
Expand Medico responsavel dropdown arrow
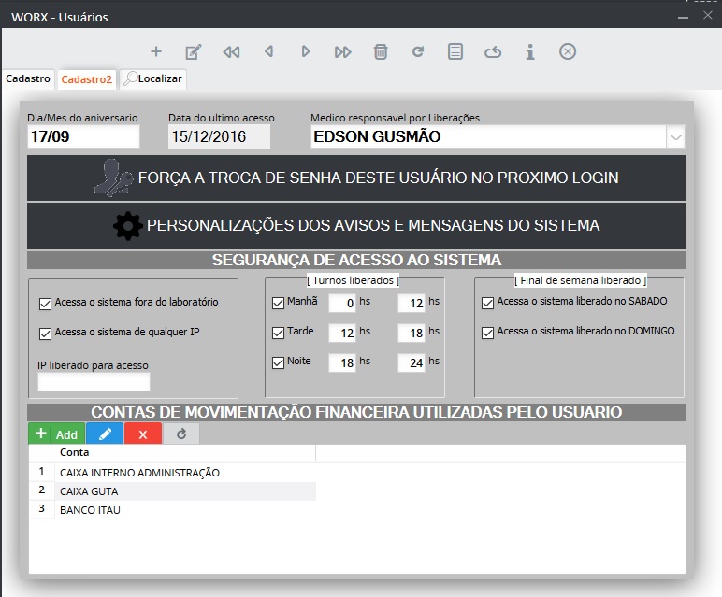(x=675, y=137)
